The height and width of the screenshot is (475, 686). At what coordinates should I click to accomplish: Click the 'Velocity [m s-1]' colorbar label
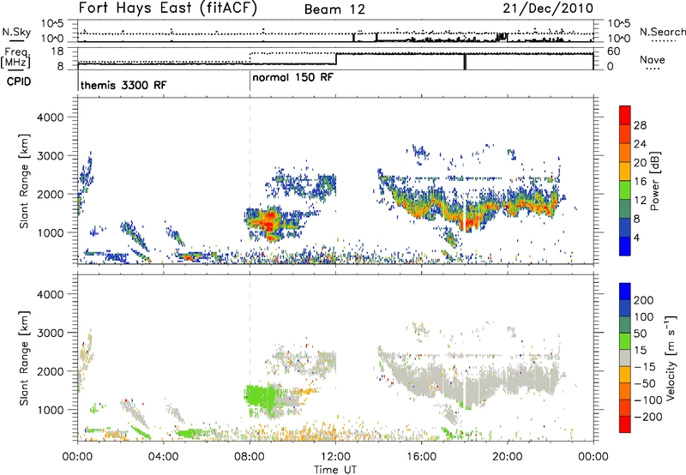point(671,358)
